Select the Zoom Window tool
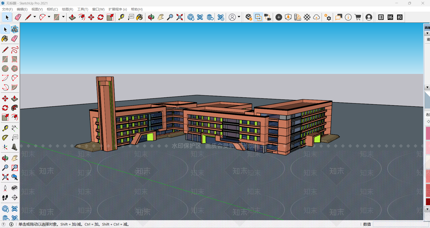430x228 pixels. [15, 168]
